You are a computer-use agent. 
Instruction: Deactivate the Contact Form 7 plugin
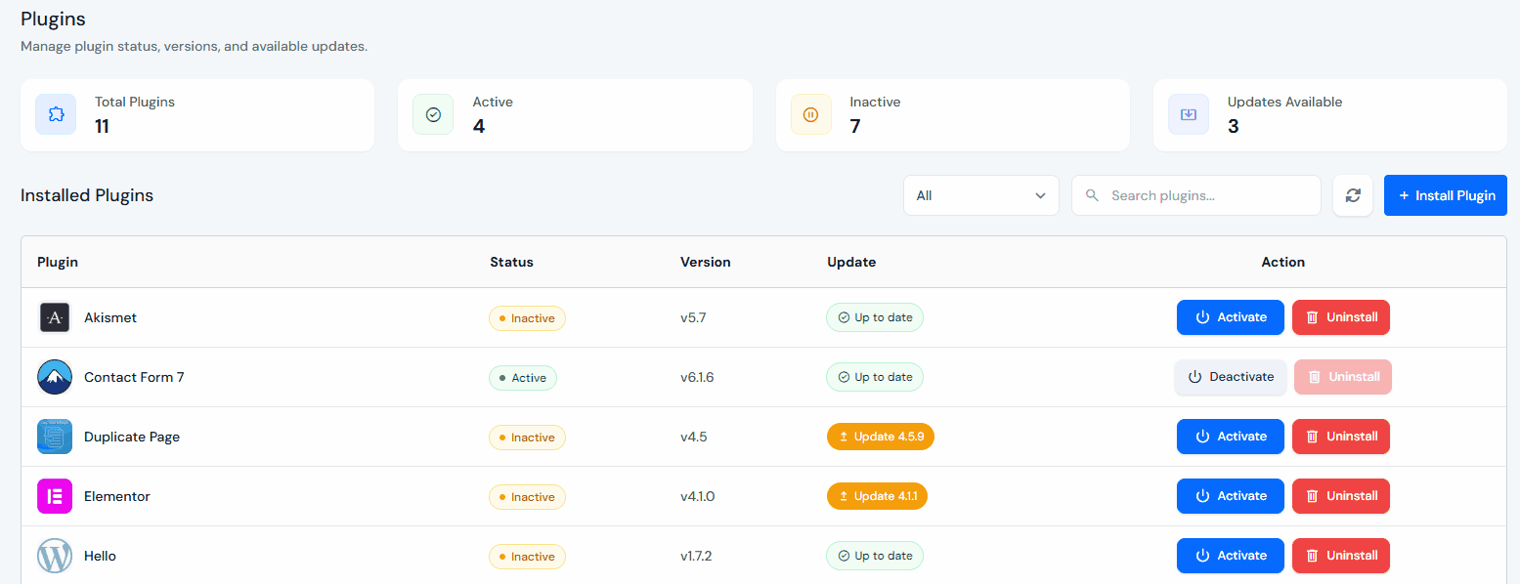pyautogui.click(x=1231, y=377)
